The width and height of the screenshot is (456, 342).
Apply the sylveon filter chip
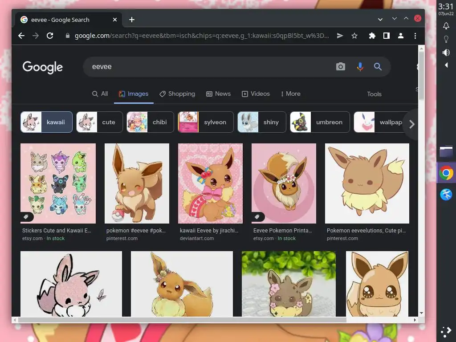(206, 122)
